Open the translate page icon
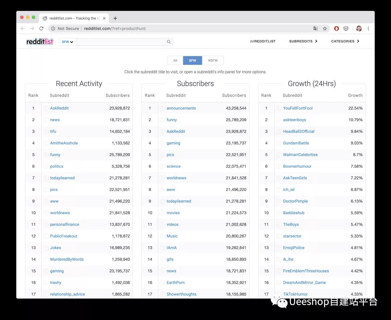Screen dimensions: 391x320 [316, 29]
